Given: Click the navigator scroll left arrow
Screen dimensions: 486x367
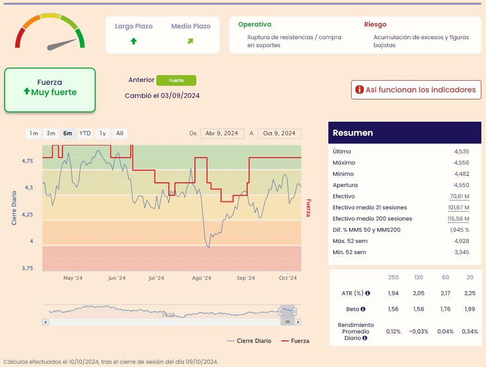Looking at the screenshot, I should (x=46, y=322).
